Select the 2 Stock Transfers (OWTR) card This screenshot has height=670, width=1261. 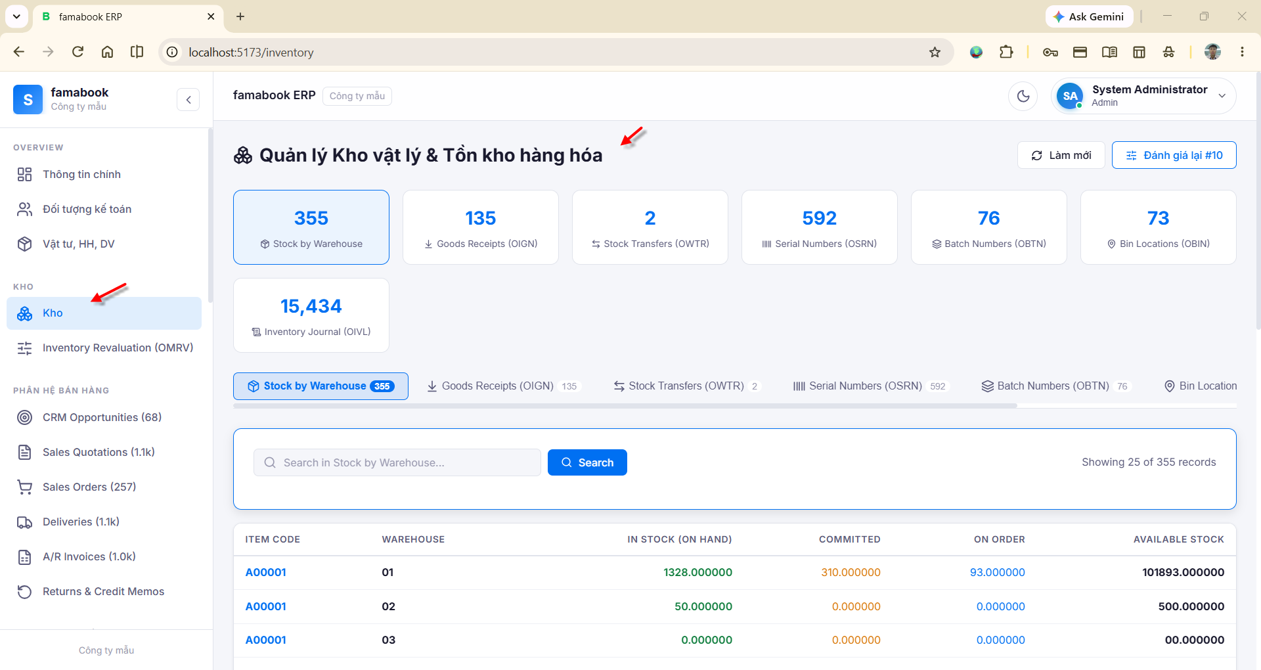pos(650,227)
